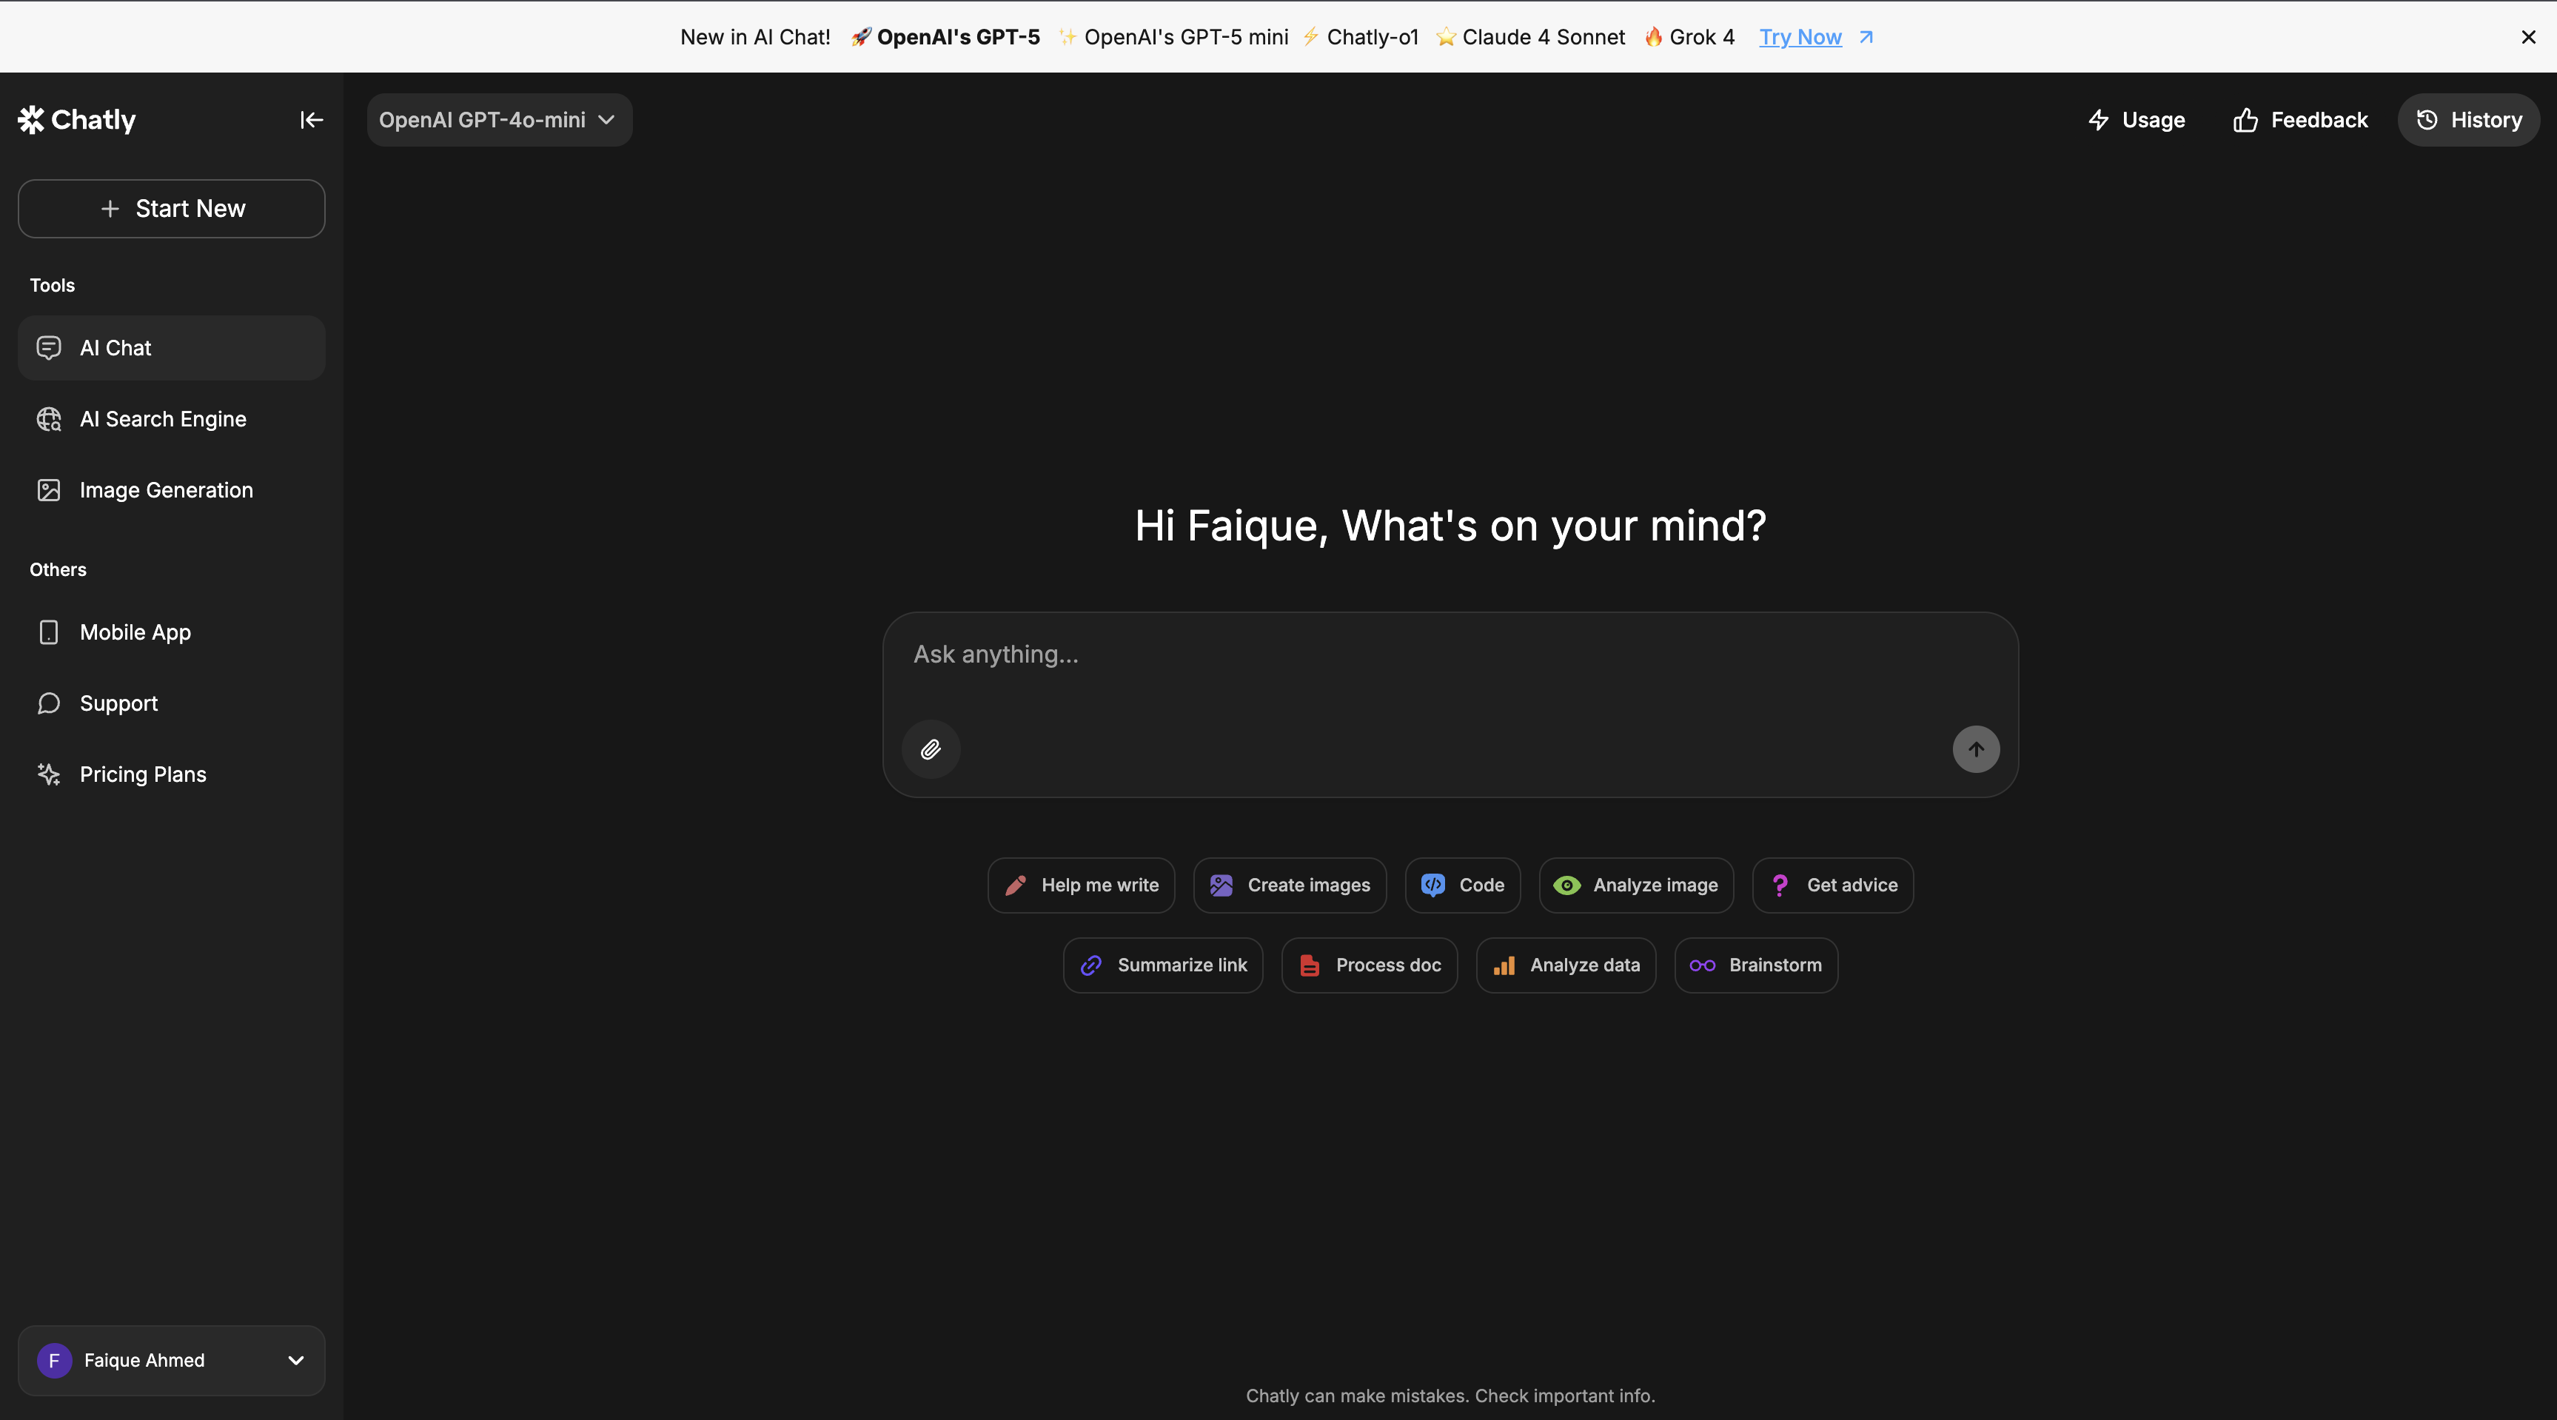The image size is (2557, 1420).
Task: Click the Feedback thumbs-up button
Action: pyautogui.click(x=2299, y=120)
